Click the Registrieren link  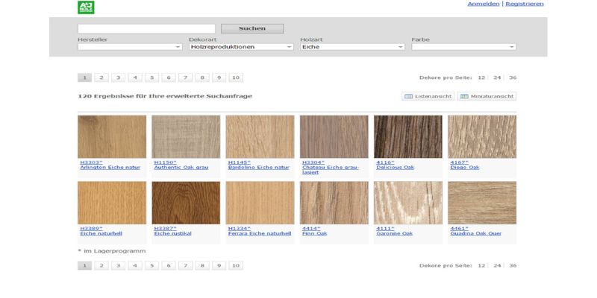pos(524,4)
